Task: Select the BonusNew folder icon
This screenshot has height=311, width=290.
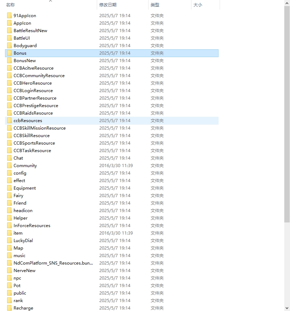Action: tap(9, 60)
